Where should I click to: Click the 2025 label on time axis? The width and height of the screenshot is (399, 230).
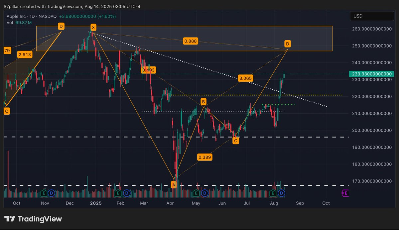(95, 203)
